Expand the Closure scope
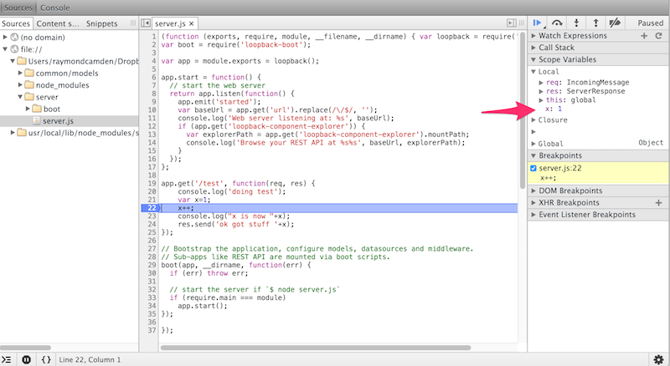 click(x=533, y=120)
